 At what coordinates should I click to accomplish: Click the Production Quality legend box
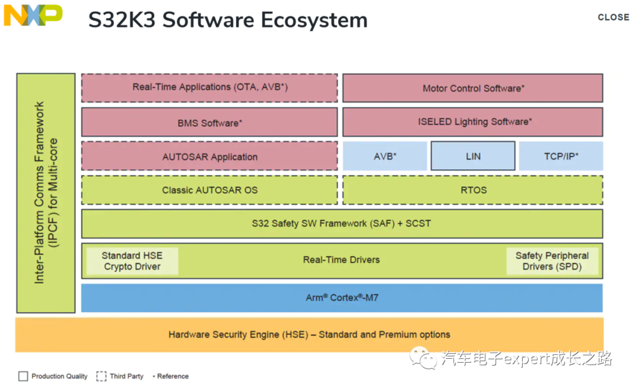click(x=23, y=376)
